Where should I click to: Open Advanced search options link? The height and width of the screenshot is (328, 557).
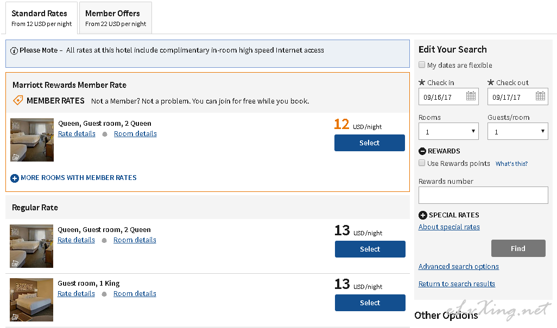click(x=458, y=267)
